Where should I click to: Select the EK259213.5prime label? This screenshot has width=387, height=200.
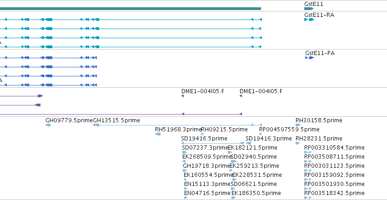point(254,166)
